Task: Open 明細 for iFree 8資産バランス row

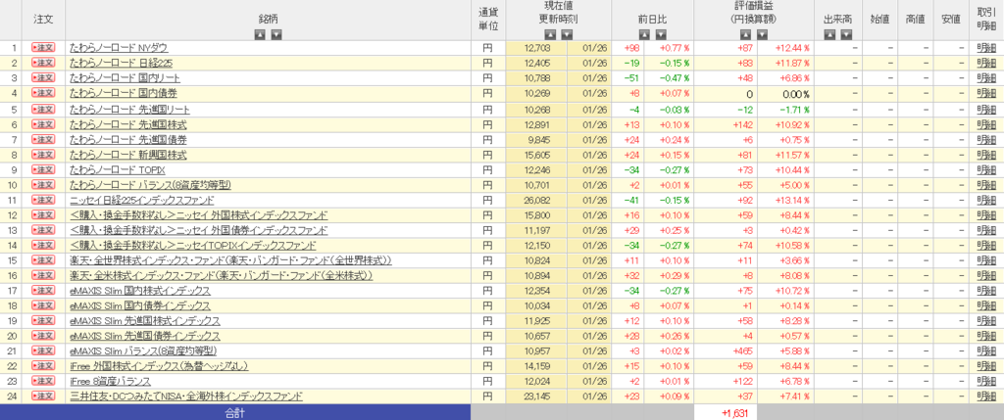Action: 986,382
